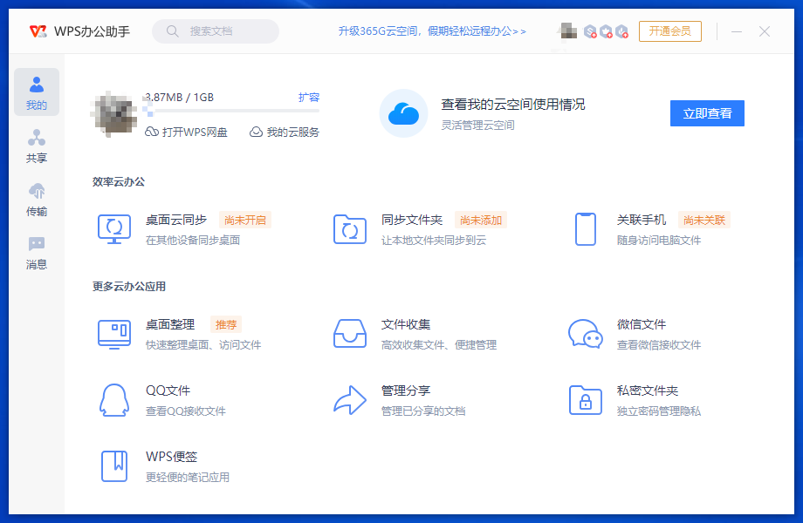Click the 更轻便的笔记应用 description
The height and width of the screenshot is (523, 803).
188,477
